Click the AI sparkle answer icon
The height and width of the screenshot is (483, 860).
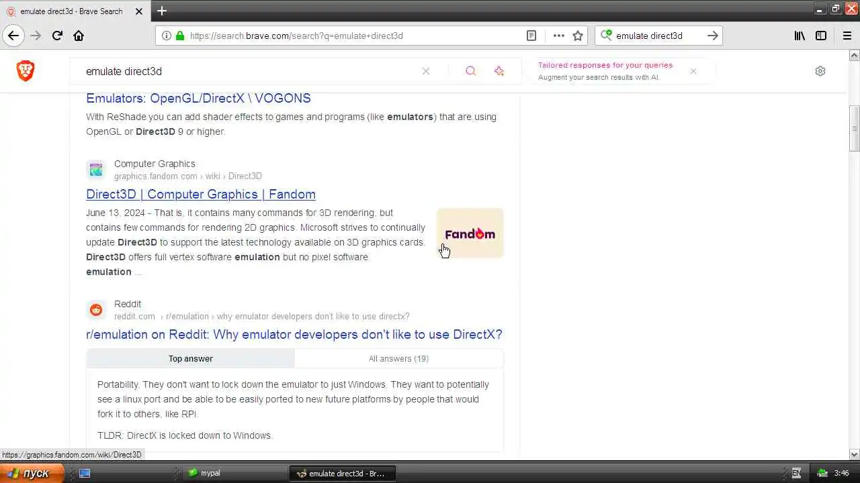[499, 71]
